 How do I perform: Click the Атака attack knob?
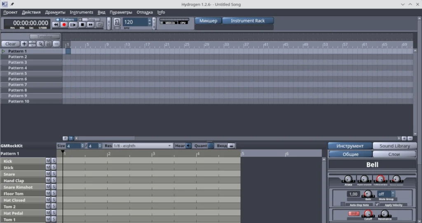(348, 179)
